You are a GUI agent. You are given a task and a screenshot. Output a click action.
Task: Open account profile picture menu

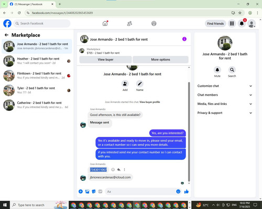click(252, 24)
